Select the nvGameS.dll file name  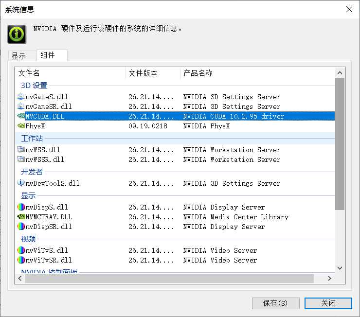47,97
